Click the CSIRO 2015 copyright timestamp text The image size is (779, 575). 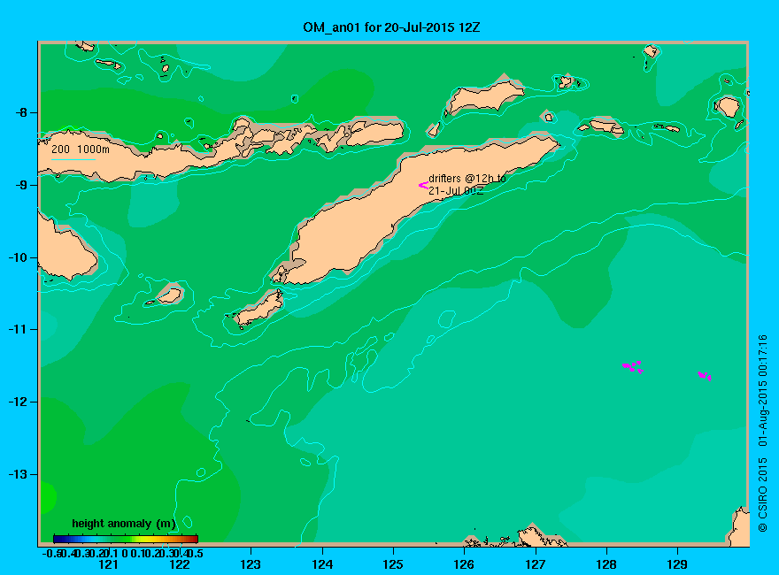point(762,433)
